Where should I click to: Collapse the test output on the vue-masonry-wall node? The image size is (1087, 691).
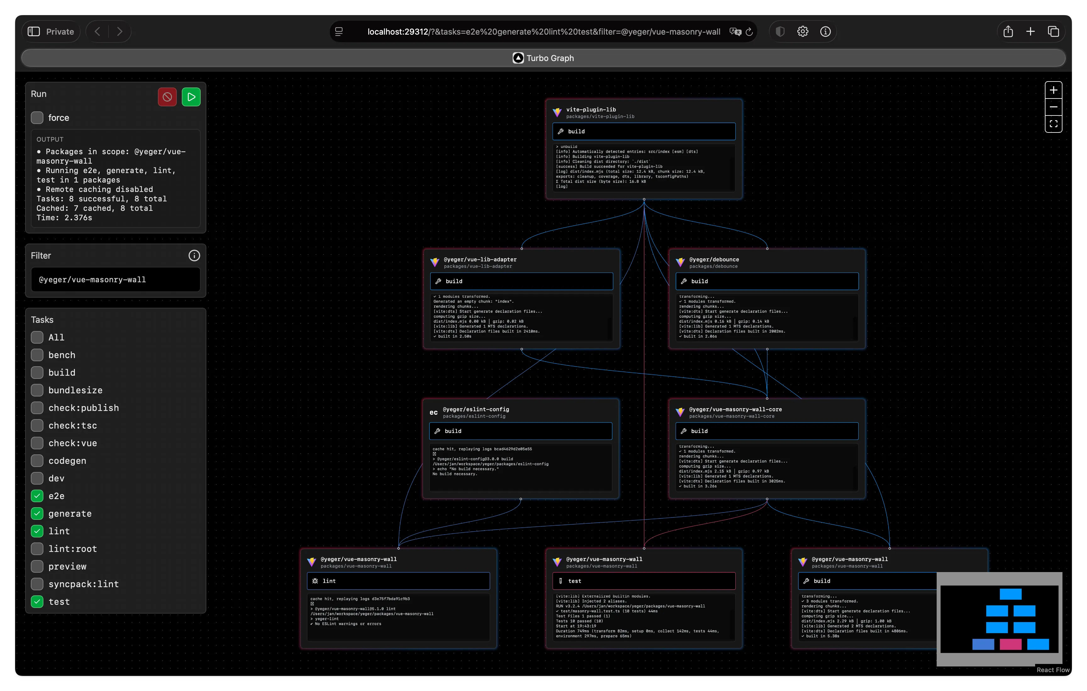(x=644, y=581)
